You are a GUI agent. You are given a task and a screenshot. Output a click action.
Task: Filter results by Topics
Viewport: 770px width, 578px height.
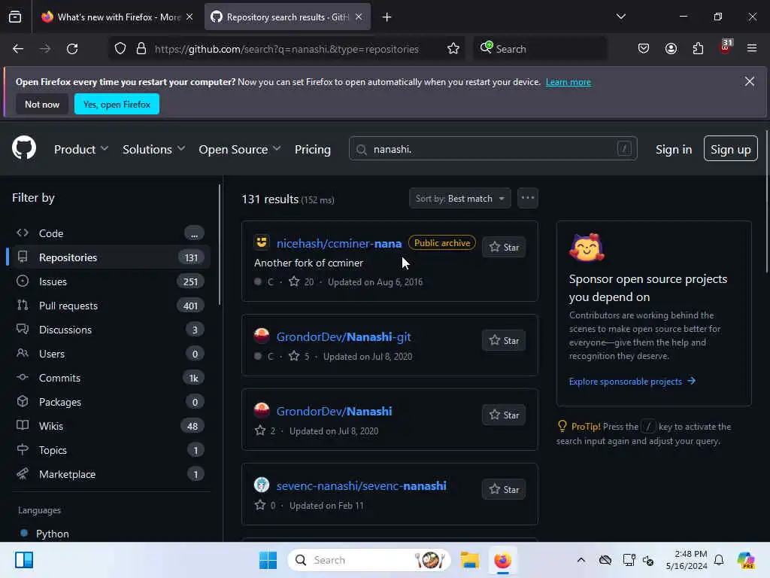pyautogui.click(x=108, y=450)
